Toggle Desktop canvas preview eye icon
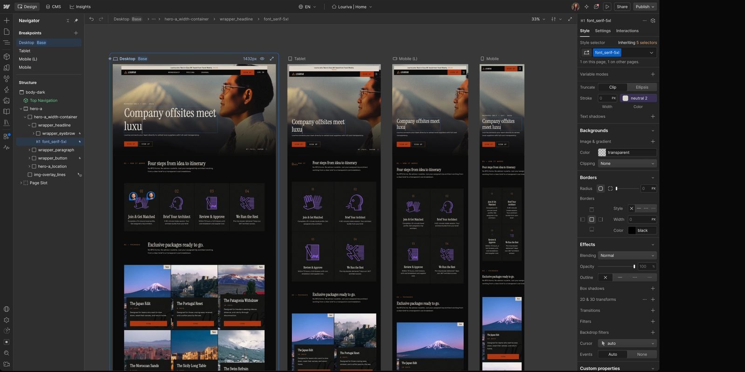The image size is (745, 372). coord(262,59)
